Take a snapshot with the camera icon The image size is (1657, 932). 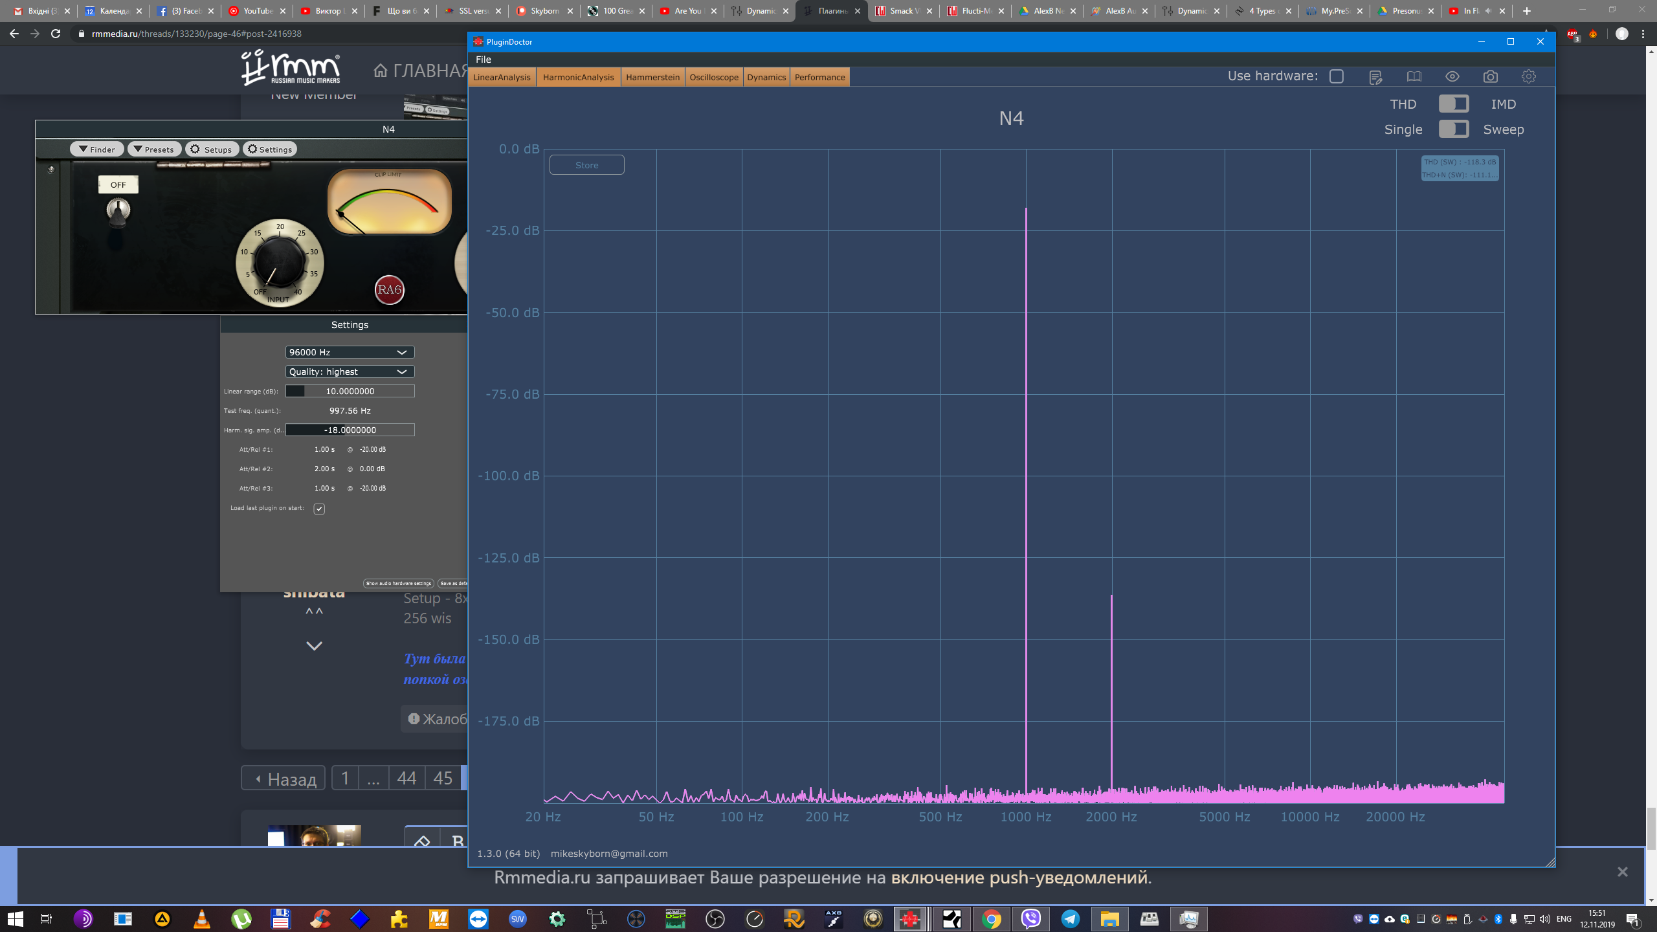click(1490, 76)
